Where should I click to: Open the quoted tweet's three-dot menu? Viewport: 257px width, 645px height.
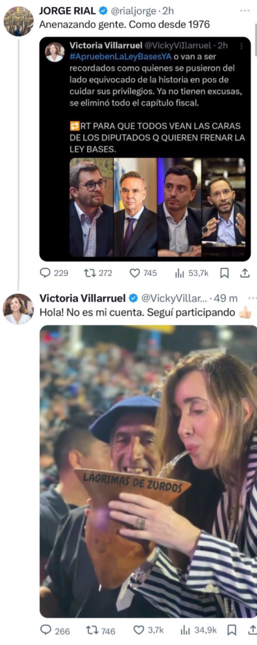[x=241, y=45]
